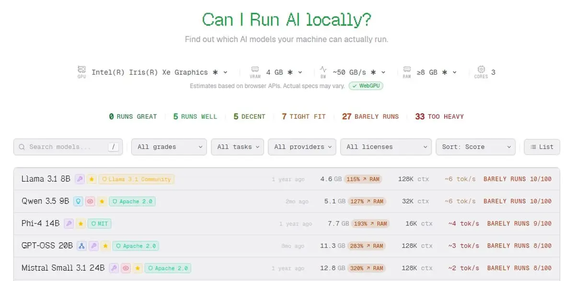Filter by 27 BARELY RUNS grade

370,116
